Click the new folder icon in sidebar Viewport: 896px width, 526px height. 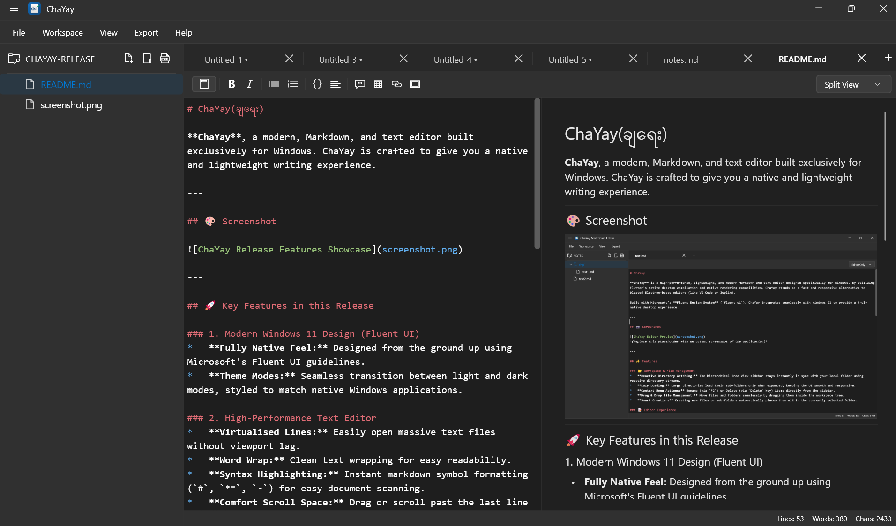(x=147, y=59)
